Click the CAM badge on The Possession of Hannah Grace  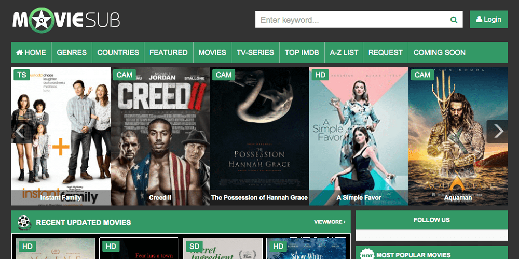click(x=224, y=75)
